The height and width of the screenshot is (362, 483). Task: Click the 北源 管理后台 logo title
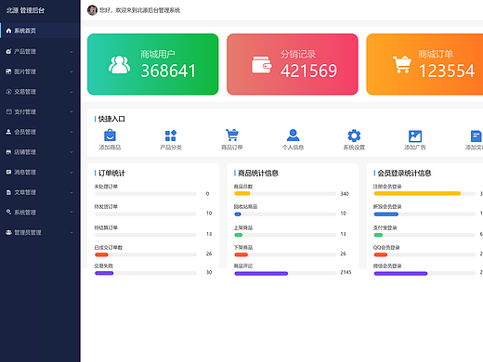[25, 10]
